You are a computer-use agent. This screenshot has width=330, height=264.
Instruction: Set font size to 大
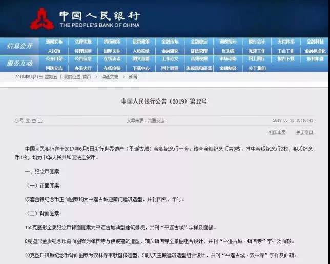point(28,120)
